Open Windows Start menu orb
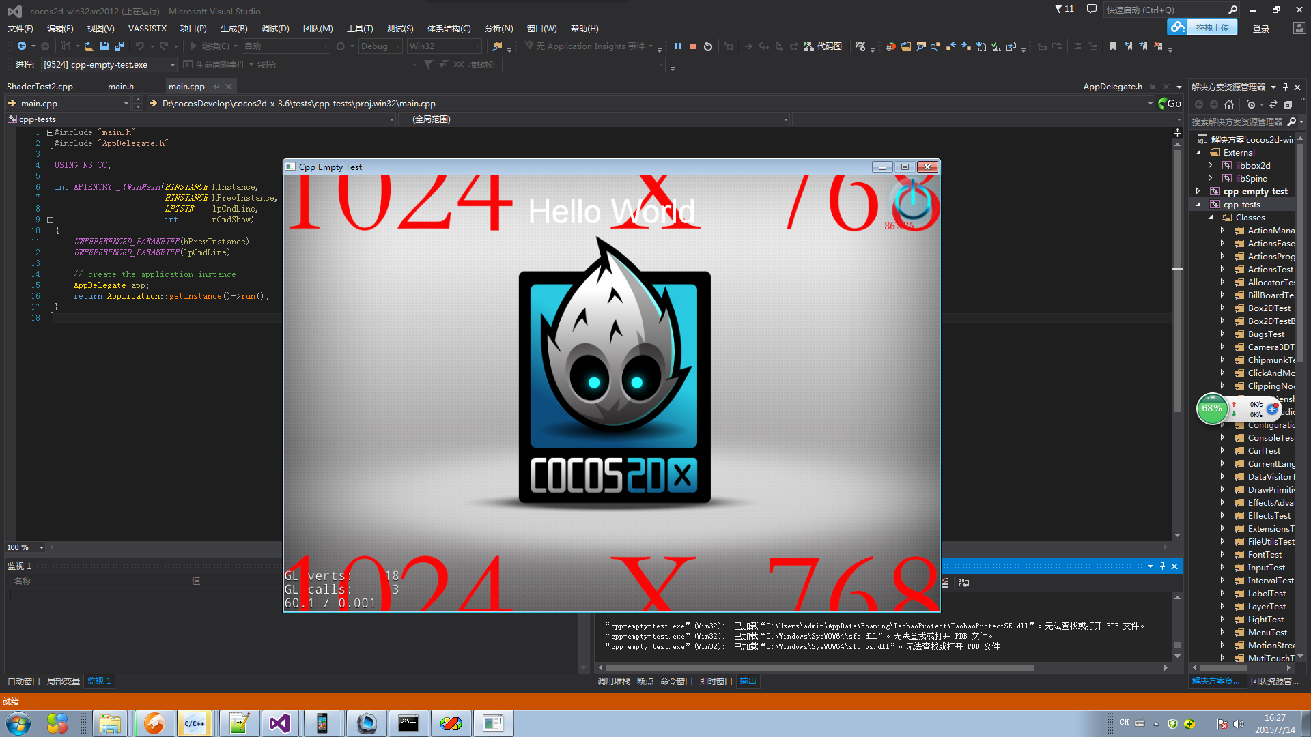Image resolution: width=1311 pixels, height=737 pixels. 18,723
